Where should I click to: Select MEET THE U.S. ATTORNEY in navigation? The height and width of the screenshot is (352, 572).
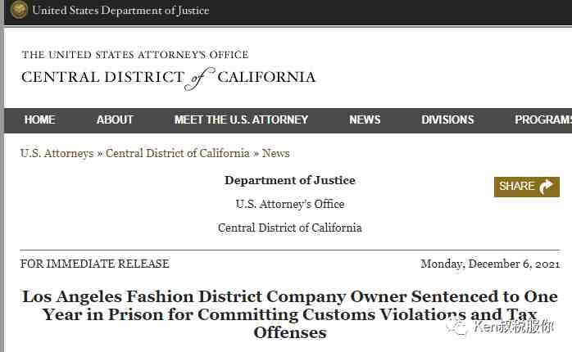click(241, 120)
